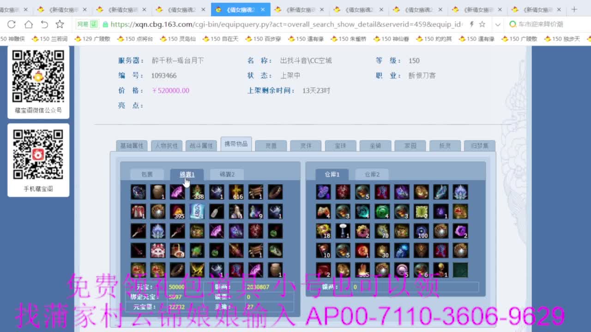
Task: Select the warehouse item with count 30
Action: [382, 250]
